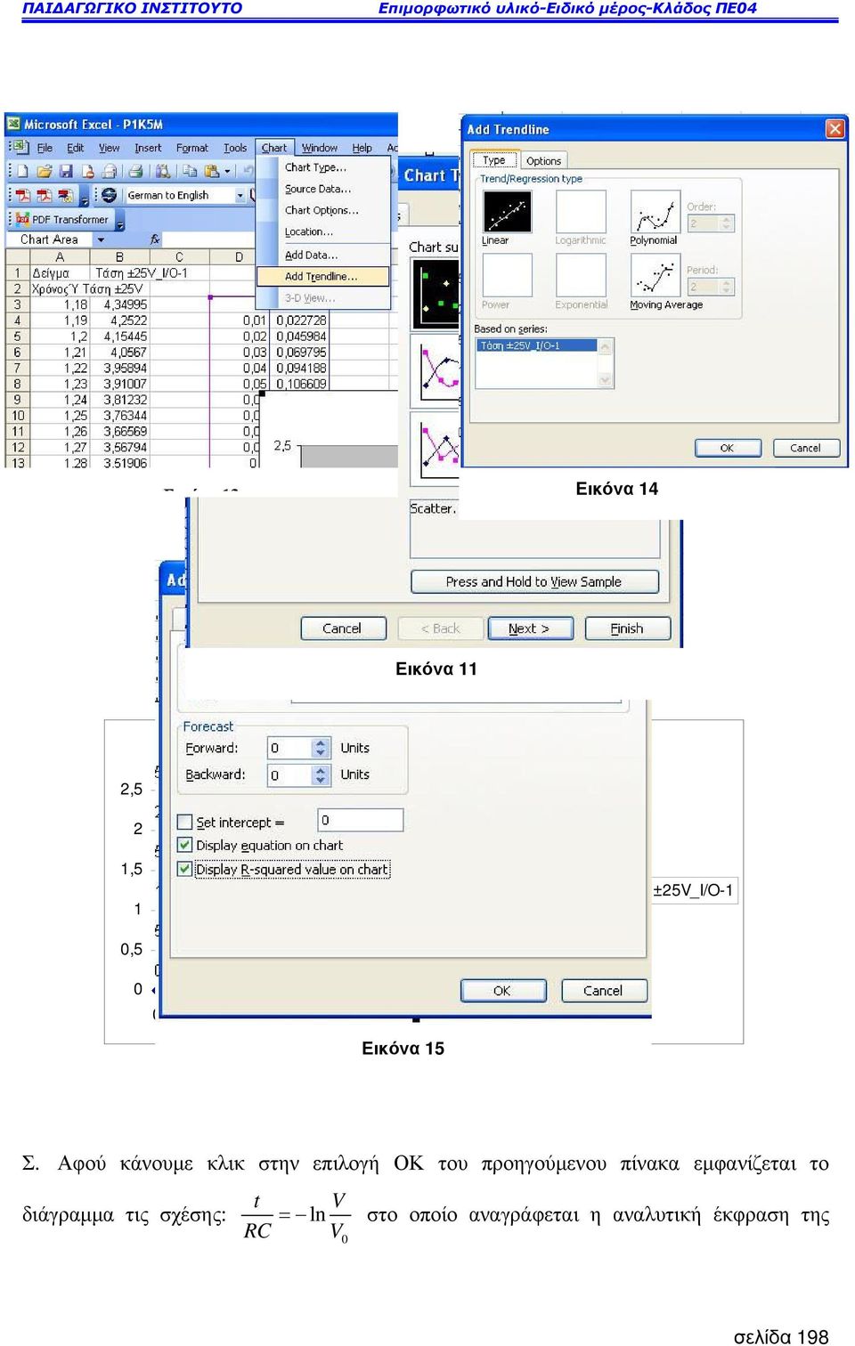Image resolution: width=855 pixels, height=1346 pixels.
Task: Click the Forward forecast value field
Action: (x=290, y=748)
